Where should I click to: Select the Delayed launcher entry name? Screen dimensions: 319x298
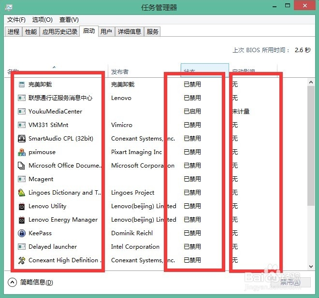[x=53, y=247]
